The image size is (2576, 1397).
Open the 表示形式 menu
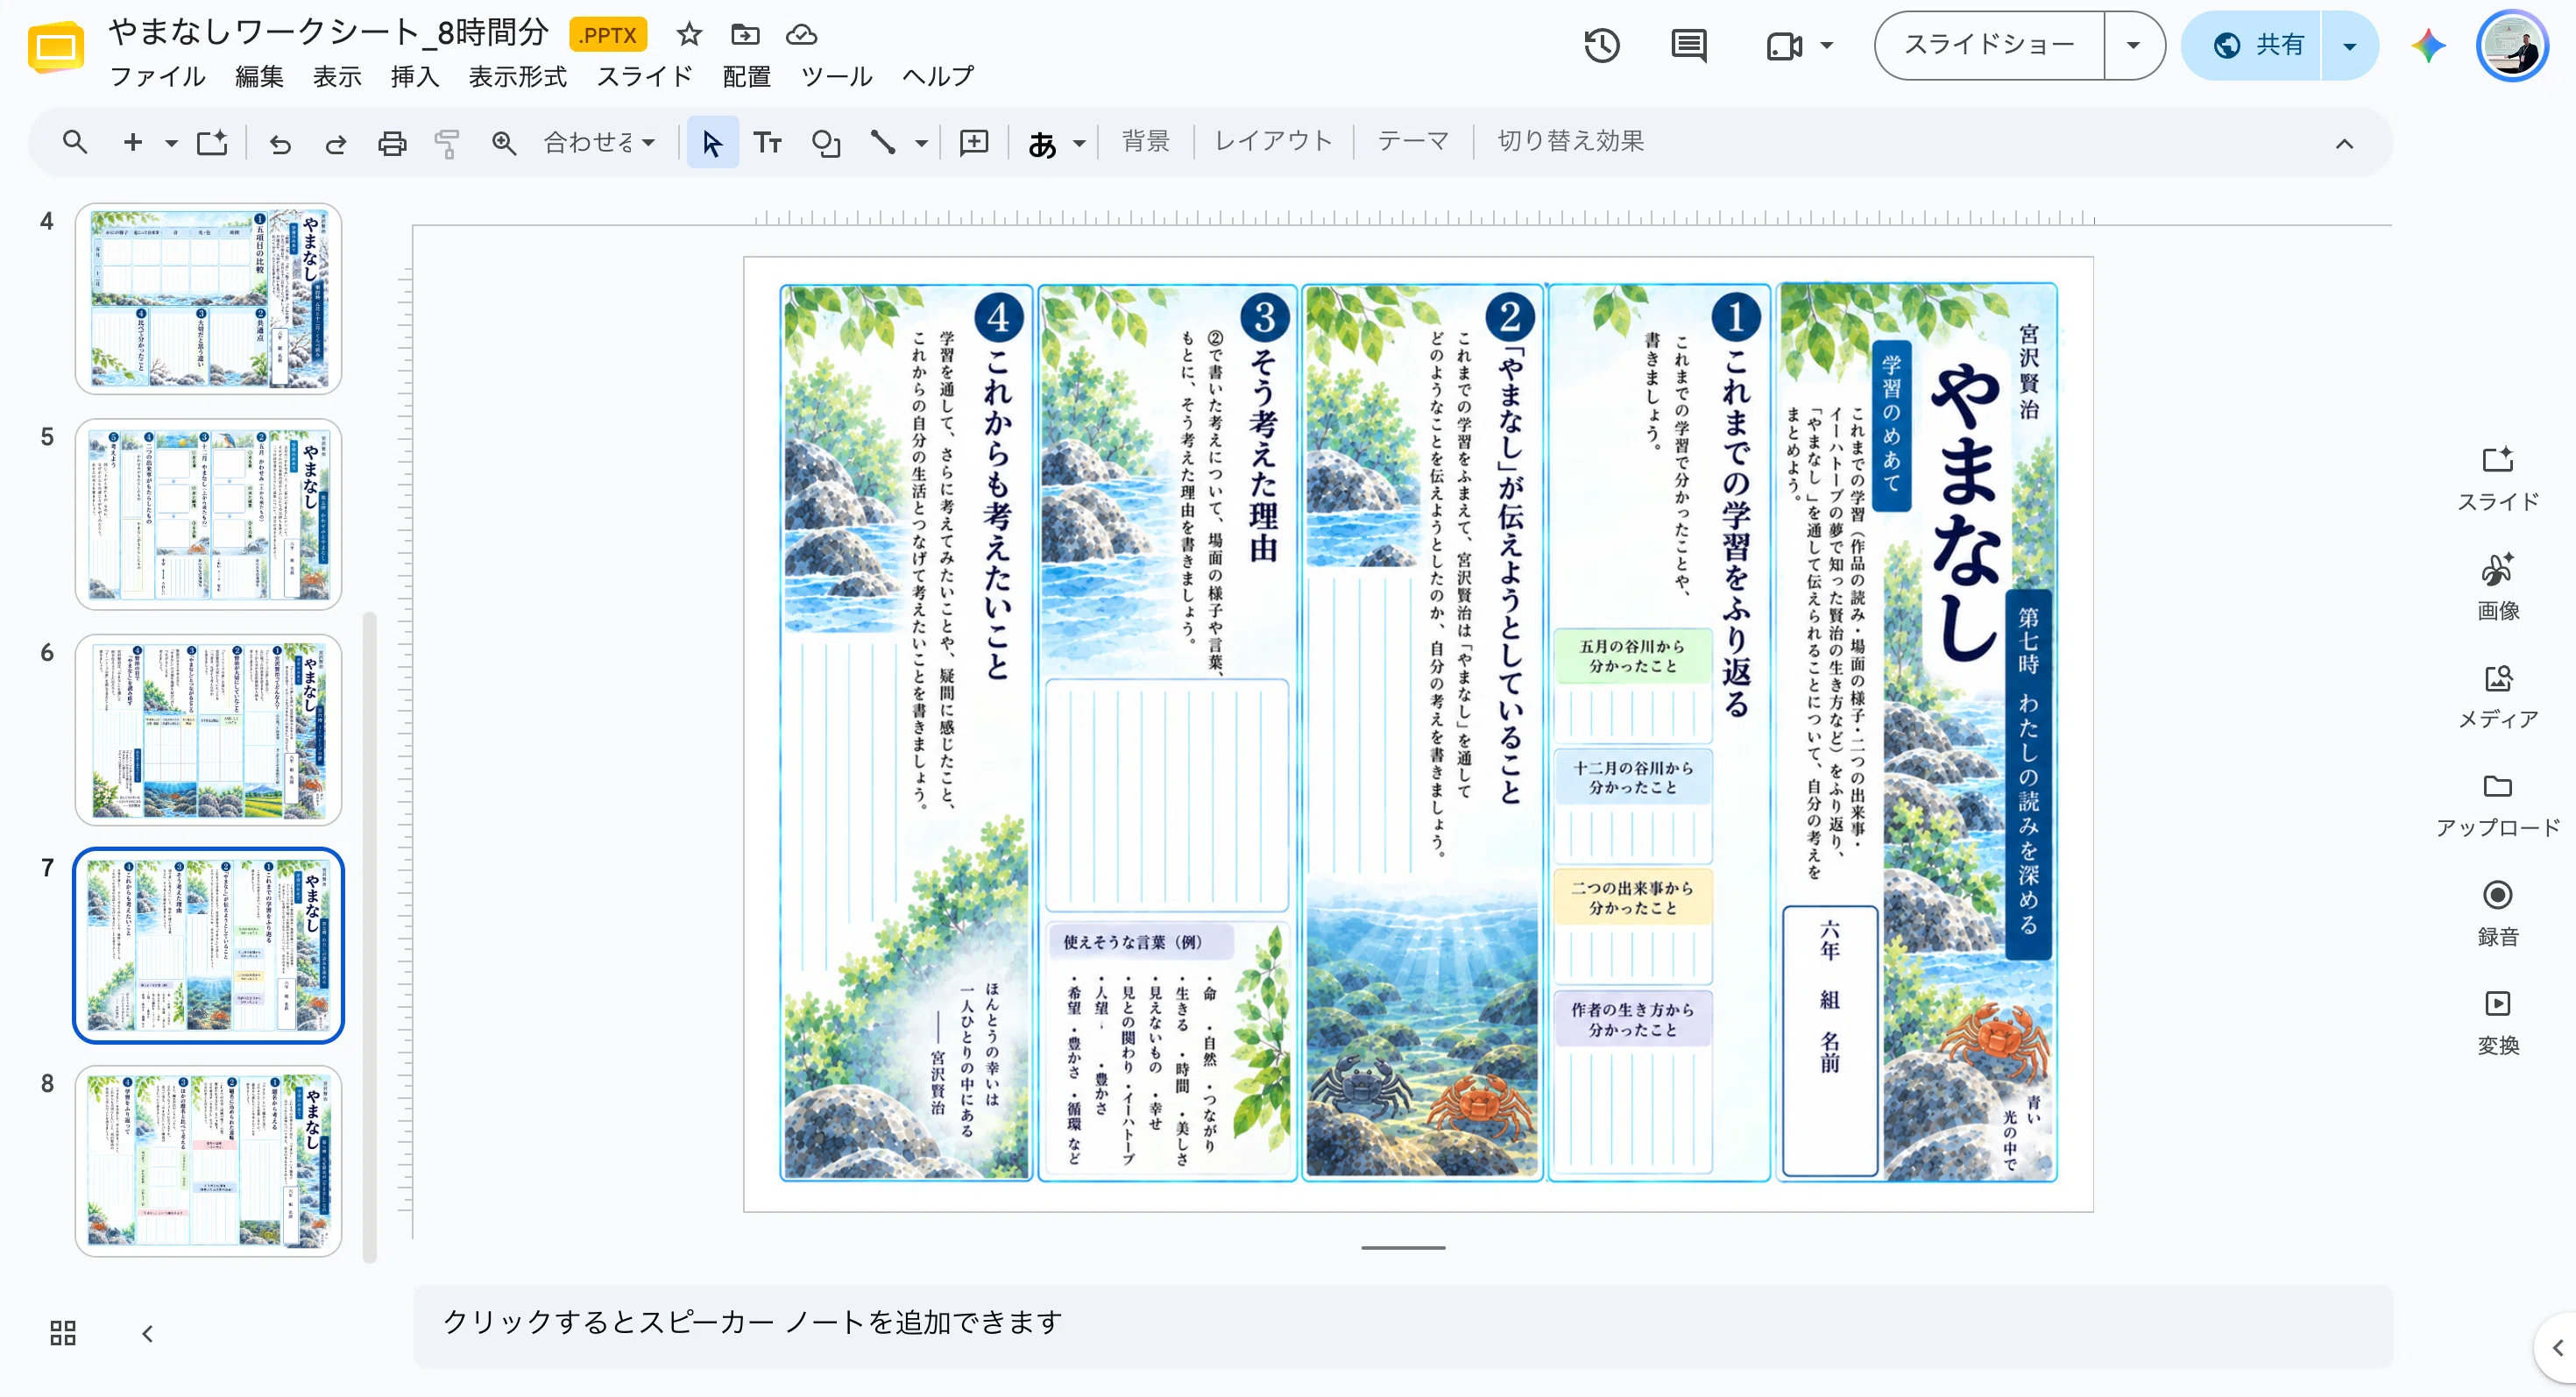coord(517,76)
